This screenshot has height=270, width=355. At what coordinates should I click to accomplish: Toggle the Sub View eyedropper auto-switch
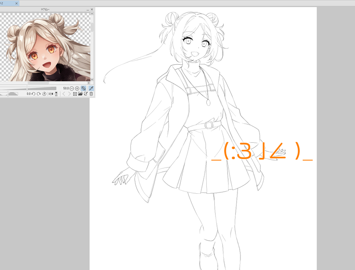click(x=91, y=88)
